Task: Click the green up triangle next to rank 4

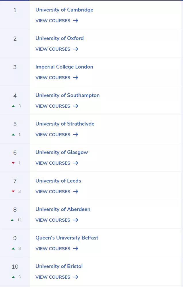Action: (x=13, y=106)
